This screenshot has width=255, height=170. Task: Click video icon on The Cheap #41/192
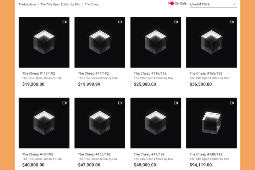120,22
